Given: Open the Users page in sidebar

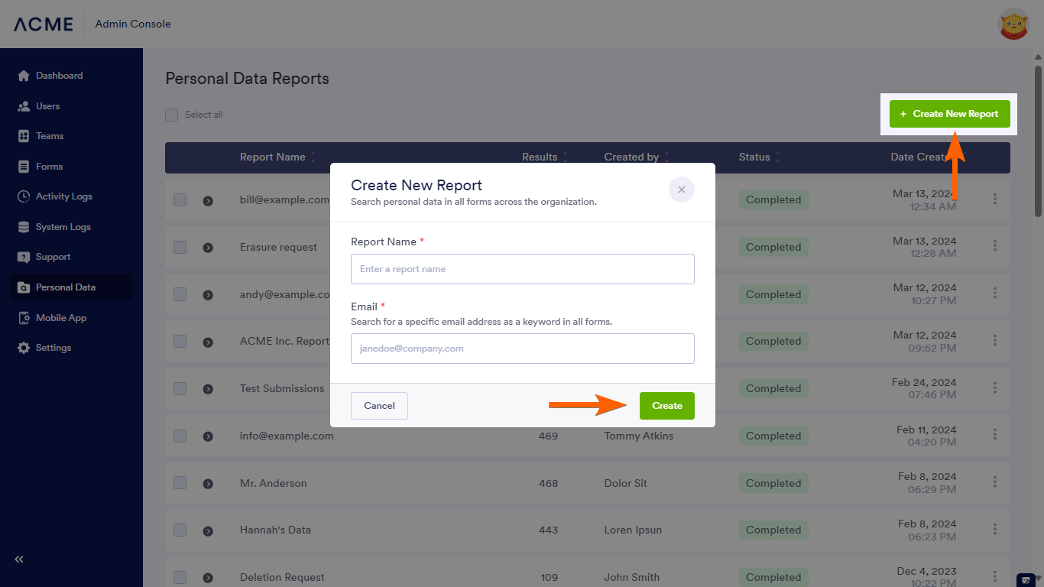Looking at the screenshot, I should point(47,106).
